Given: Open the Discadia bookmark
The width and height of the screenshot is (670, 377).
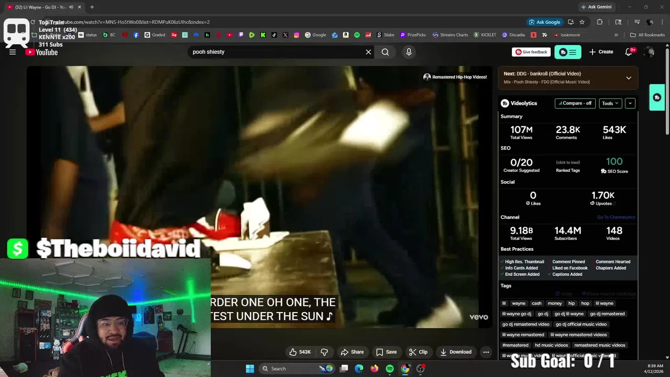Looking at the screenshot, I should (x=513, y=35).
